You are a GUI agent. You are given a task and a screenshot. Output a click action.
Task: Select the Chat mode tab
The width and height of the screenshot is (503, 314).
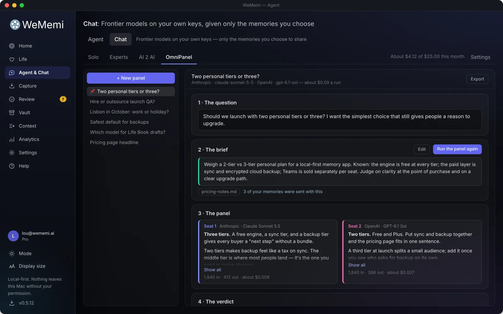pos(121,39)
